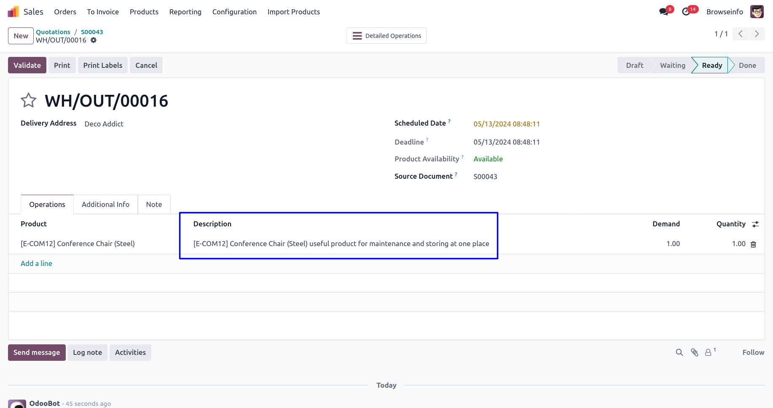Click the Add a line link
This screenshot has height=408, width=773.
(x=36, y=263)
